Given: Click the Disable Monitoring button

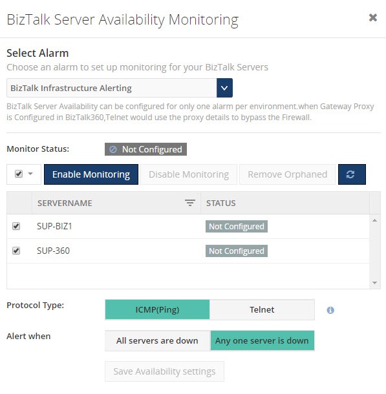Looking at the screenshot, I should (x=189, y=174).
